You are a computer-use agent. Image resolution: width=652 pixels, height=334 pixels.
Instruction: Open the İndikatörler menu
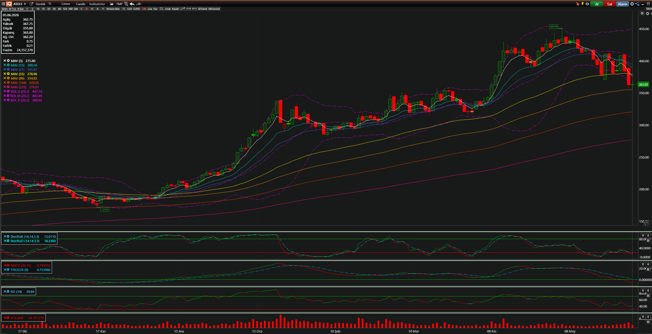97,4
